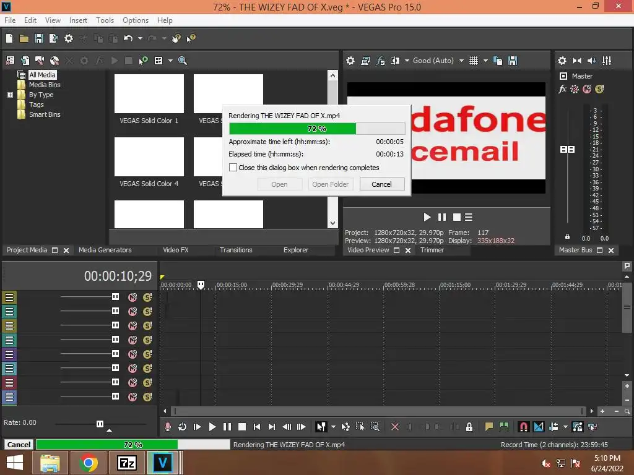Open Master Bus audio properties gear
The height and width of the screenshot is (475, 634).
(562, 61)
